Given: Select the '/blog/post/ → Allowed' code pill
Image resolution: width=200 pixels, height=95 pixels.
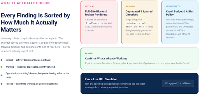Looking at the screenshot, I should (x=178, y=84).
